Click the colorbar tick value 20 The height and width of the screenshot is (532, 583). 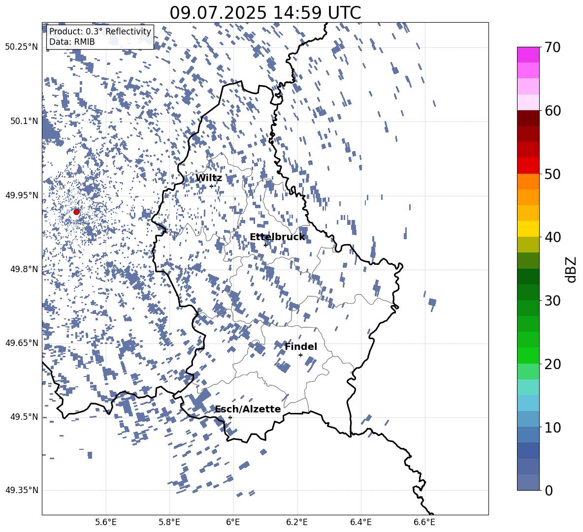coord(553,364)
